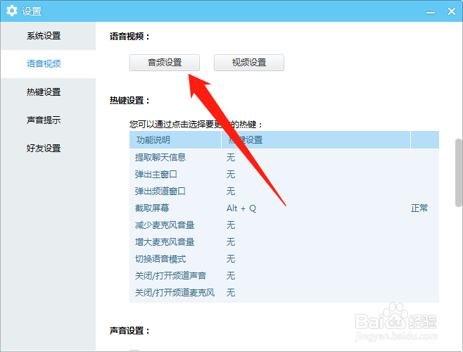The width and height of the screenshot is (463, 352).
Task: Click the 音频设置 button
Action: tap(165, 63)
